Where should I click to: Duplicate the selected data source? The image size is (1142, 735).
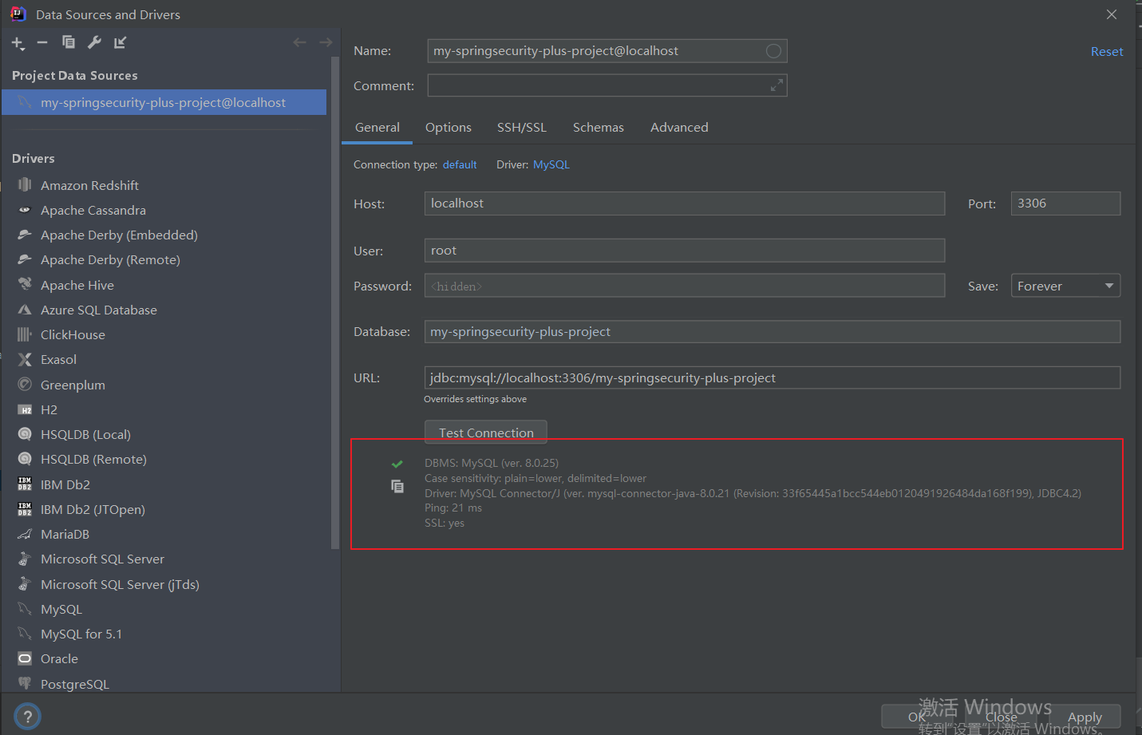pos(69,42)
